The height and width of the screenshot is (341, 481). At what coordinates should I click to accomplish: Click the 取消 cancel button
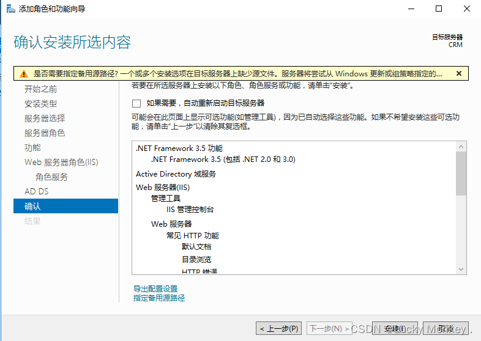coord(446,328)
